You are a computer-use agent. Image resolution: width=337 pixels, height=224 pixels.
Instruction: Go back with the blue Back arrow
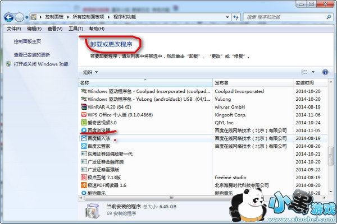tap(9, 17)
